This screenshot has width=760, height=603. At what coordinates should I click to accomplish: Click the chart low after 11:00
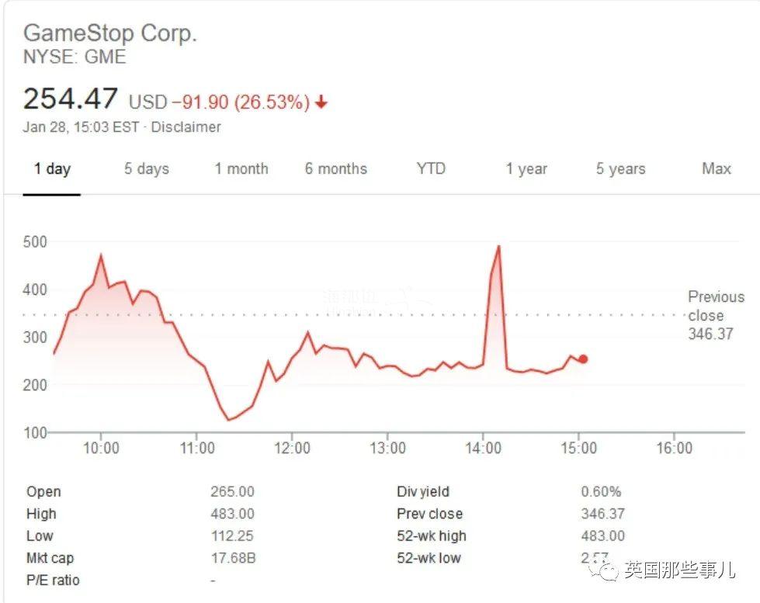pos(228,419)
